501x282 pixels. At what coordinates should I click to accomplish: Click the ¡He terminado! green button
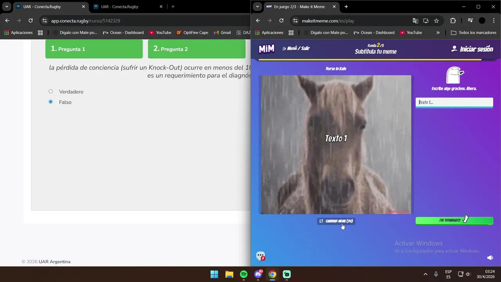454,221
